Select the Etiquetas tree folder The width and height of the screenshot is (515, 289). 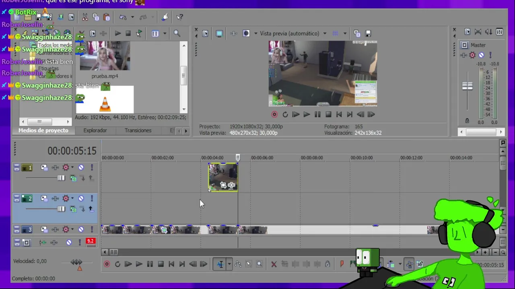pos(48,69)
